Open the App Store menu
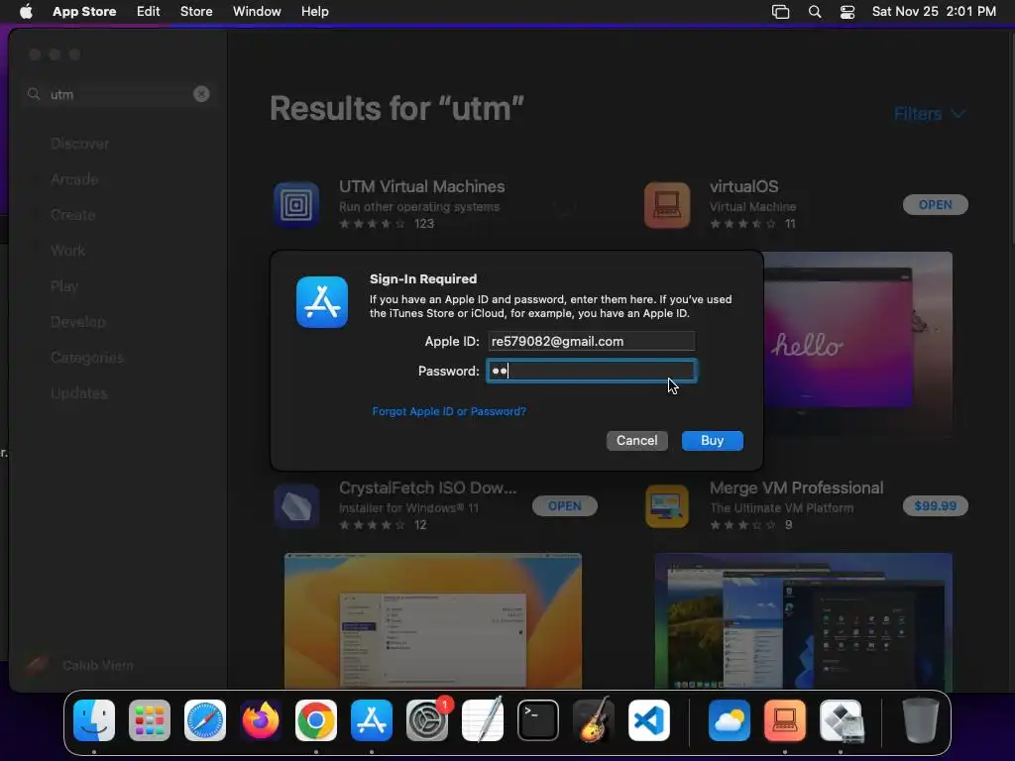 [84, 12]
